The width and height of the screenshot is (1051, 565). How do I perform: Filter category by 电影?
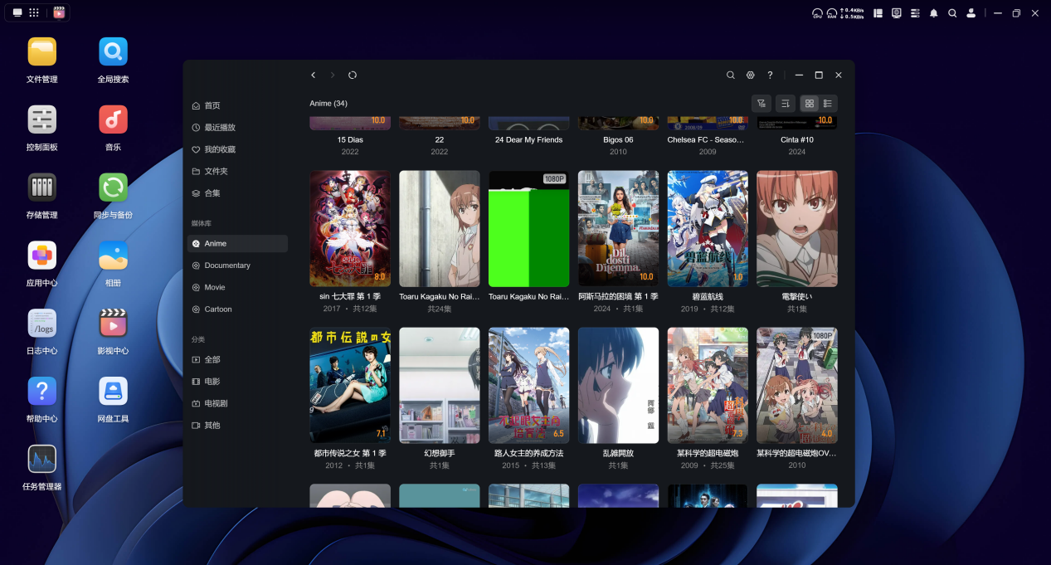[237, 382]
